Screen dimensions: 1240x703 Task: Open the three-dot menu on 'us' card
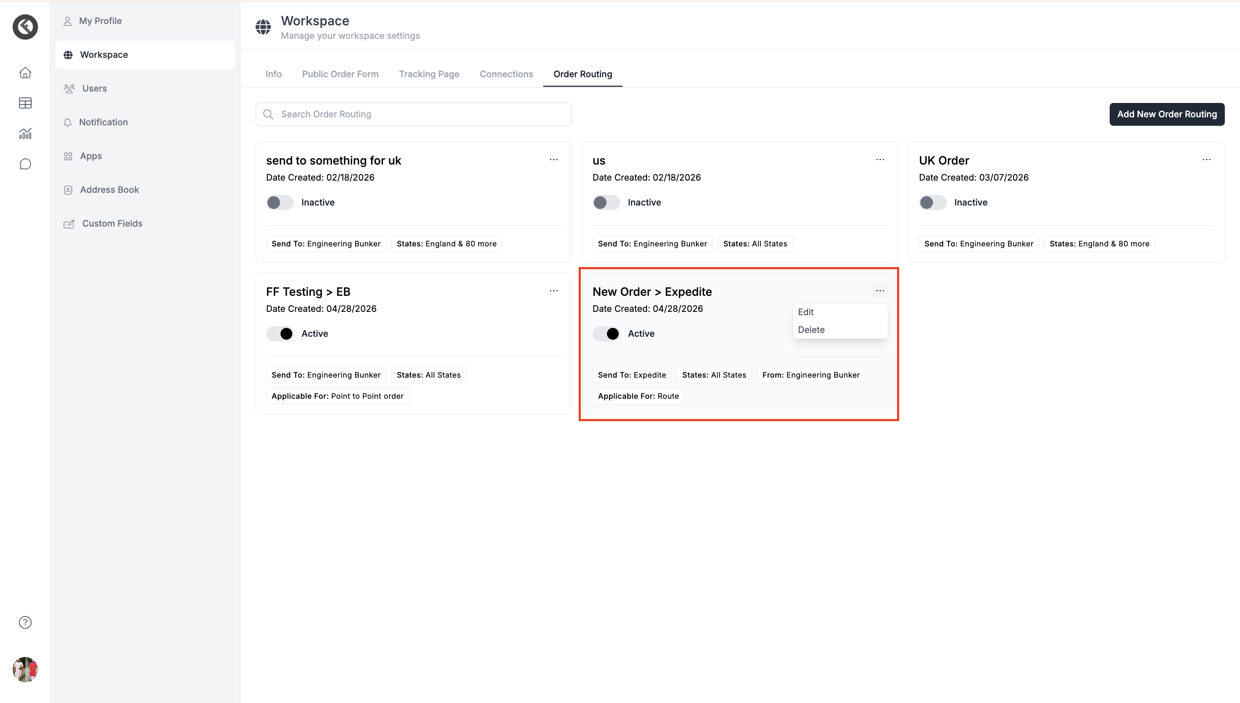pyautogui.click(x=880, y=160)
